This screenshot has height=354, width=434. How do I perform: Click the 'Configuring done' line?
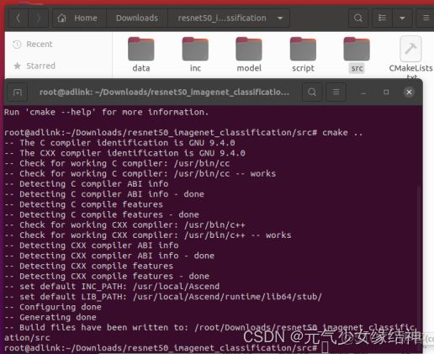(53, 307)
